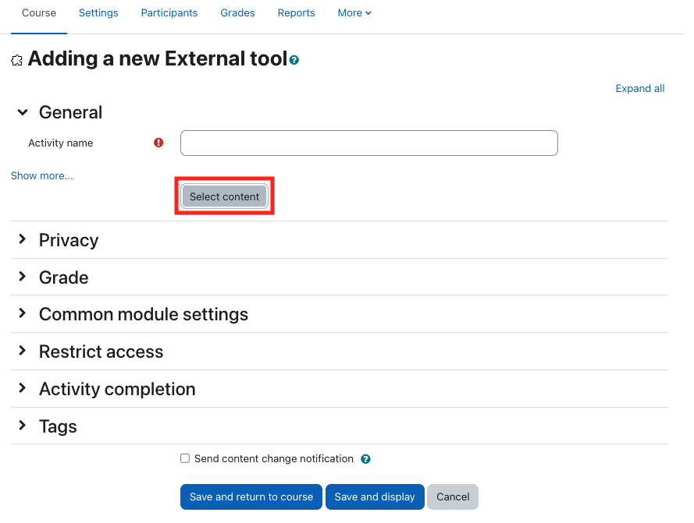Switch to the Settings tab
Screen dimensions: 694x523
pyautogui.click(x=98, y=13)
